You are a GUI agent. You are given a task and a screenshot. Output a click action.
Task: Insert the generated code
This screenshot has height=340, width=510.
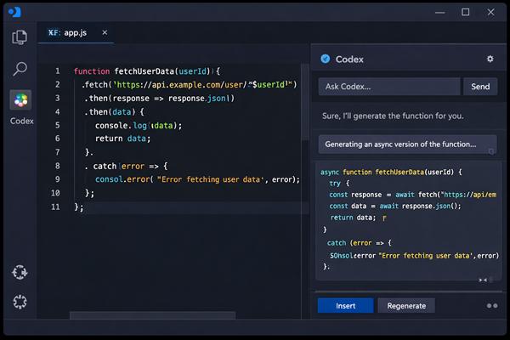click(x=345, y=306)
